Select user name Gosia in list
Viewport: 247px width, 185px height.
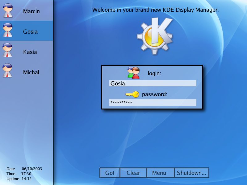pyautogui.click(x=30, y=32)
